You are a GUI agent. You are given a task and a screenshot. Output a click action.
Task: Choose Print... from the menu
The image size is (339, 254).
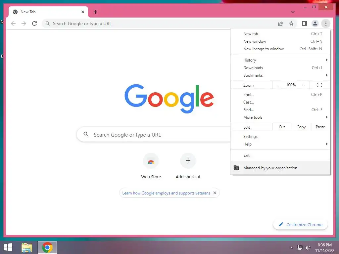(280, 94)
